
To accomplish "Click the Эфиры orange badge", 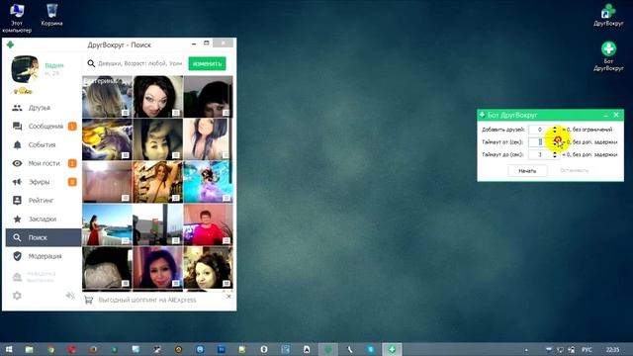I will (72, 182).
